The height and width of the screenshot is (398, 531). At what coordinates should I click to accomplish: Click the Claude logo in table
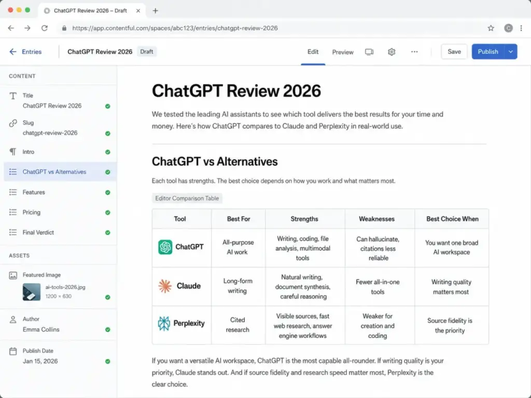pyautogui.click(x=165, y=286)
